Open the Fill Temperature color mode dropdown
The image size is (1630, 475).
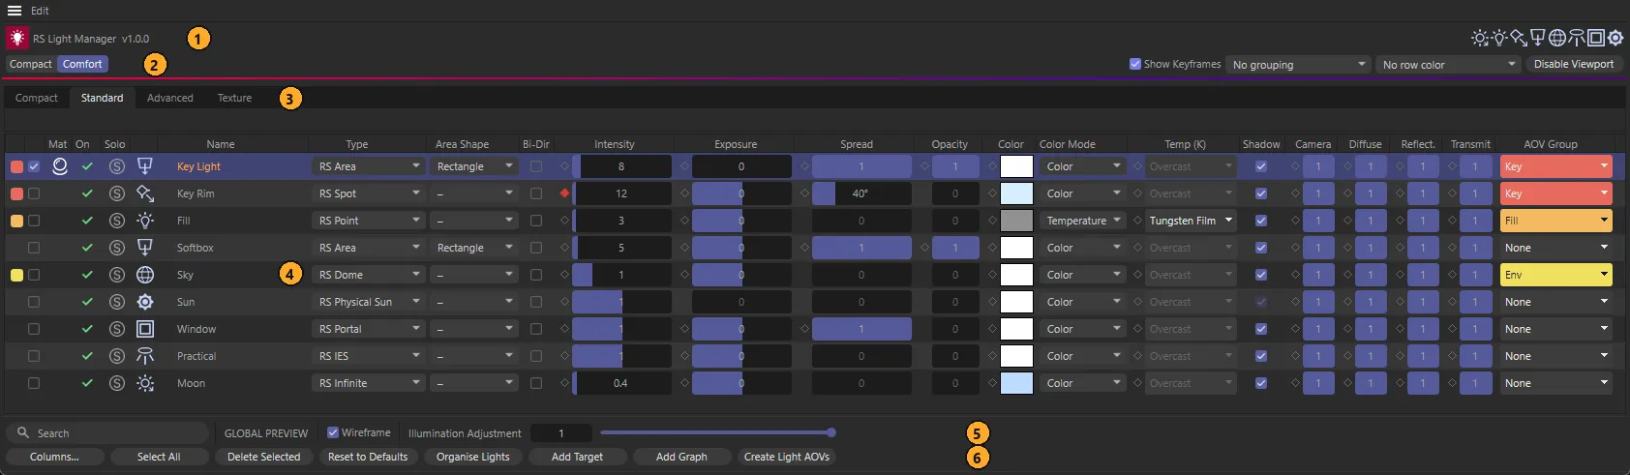tap(1082, 221)
